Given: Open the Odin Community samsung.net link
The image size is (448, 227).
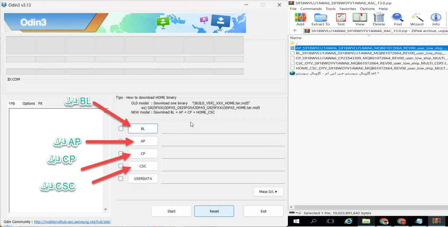Looking at the screenshot, I should [72, 222].
